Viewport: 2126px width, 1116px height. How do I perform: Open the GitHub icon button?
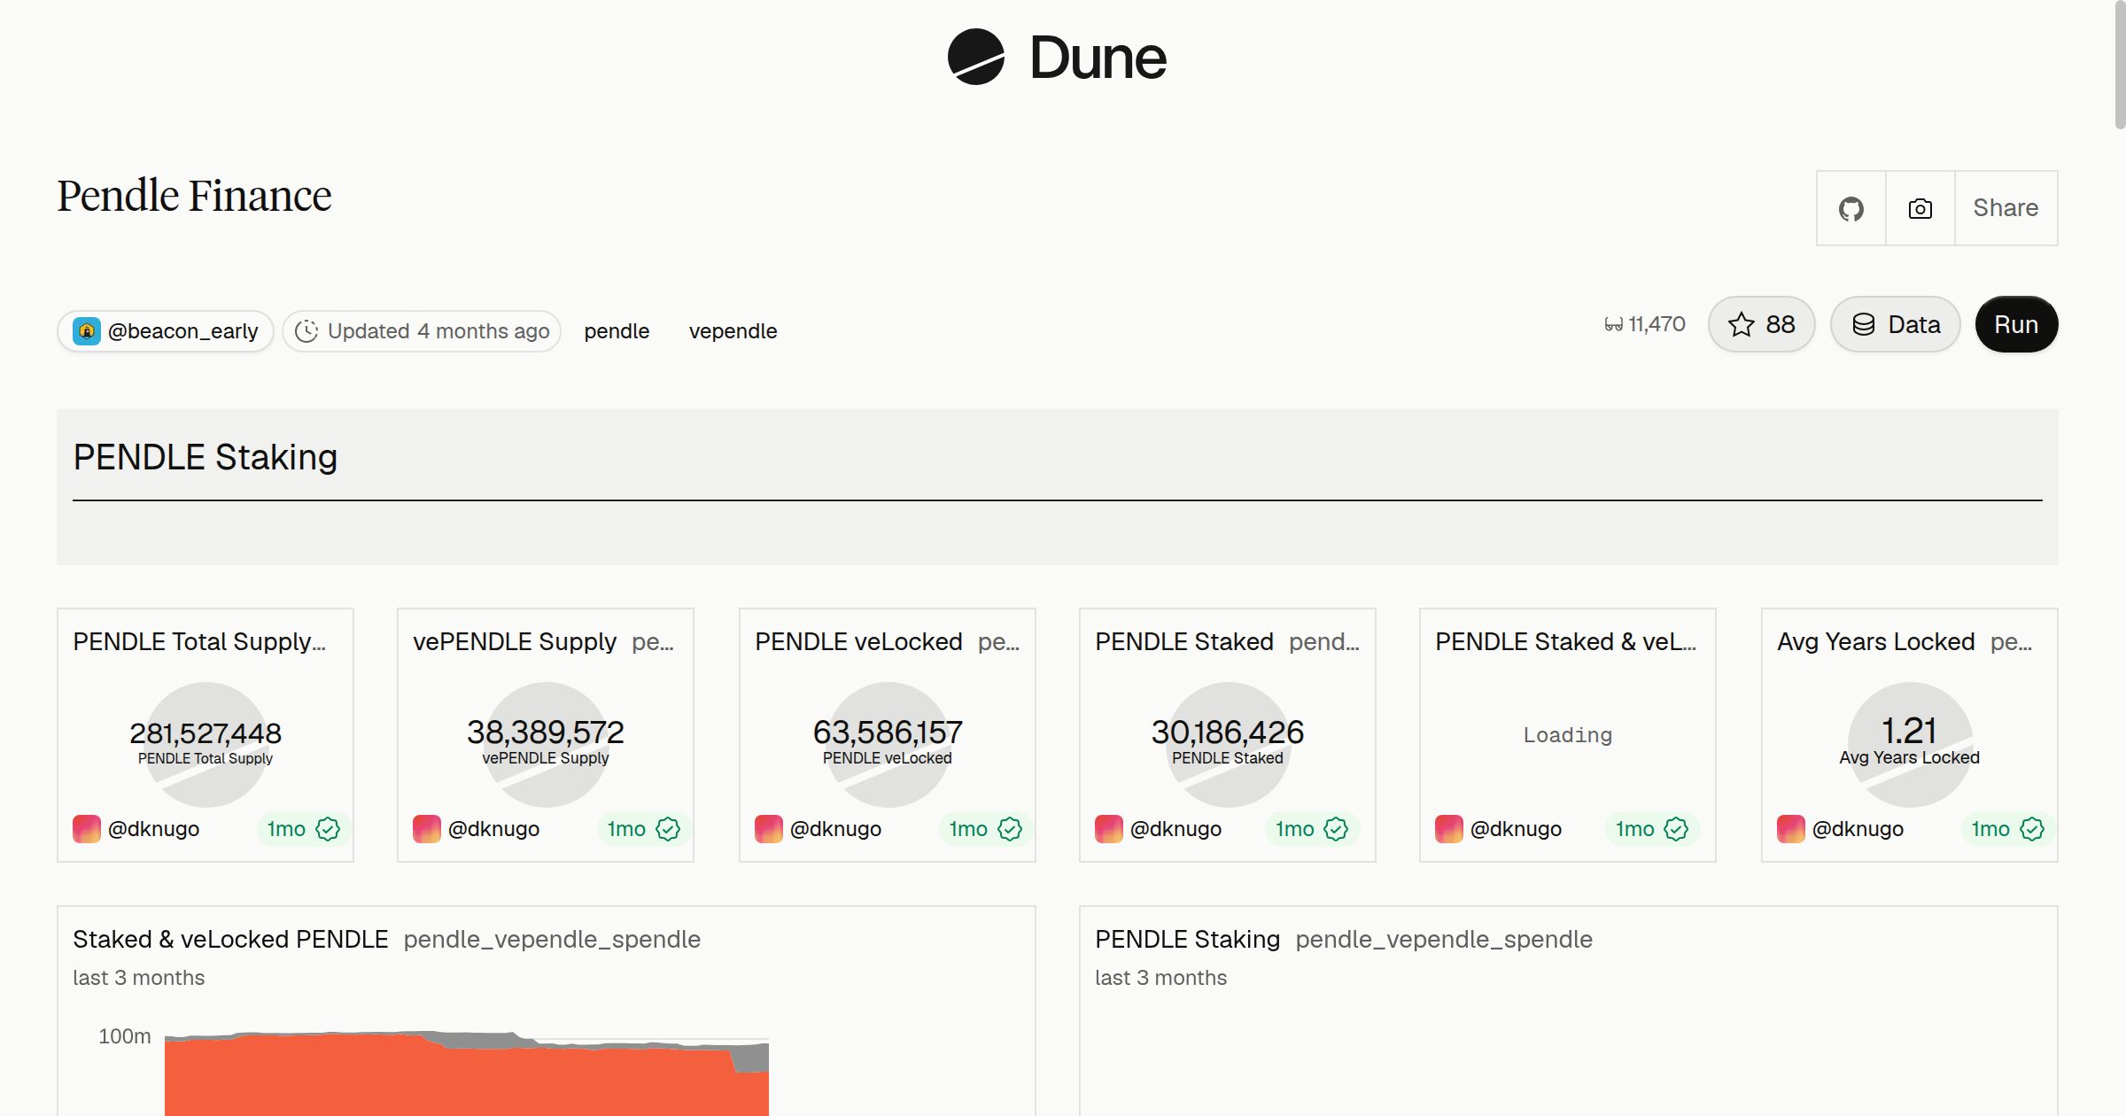[1851, 208]
